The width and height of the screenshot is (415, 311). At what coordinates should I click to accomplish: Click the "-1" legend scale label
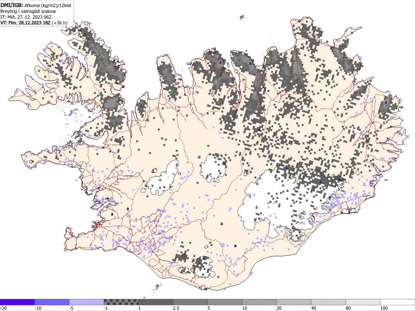106,308
